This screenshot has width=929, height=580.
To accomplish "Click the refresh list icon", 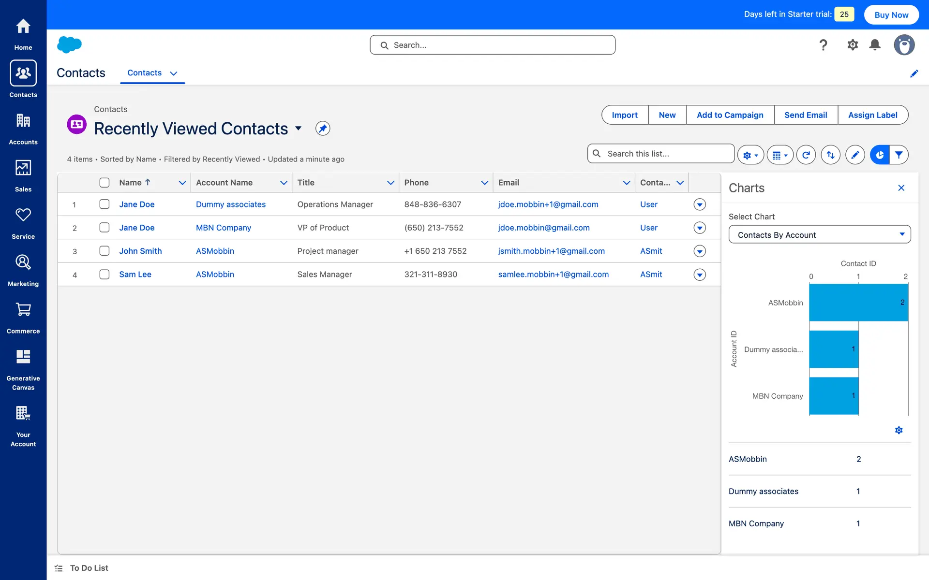I will pos(806,155).
